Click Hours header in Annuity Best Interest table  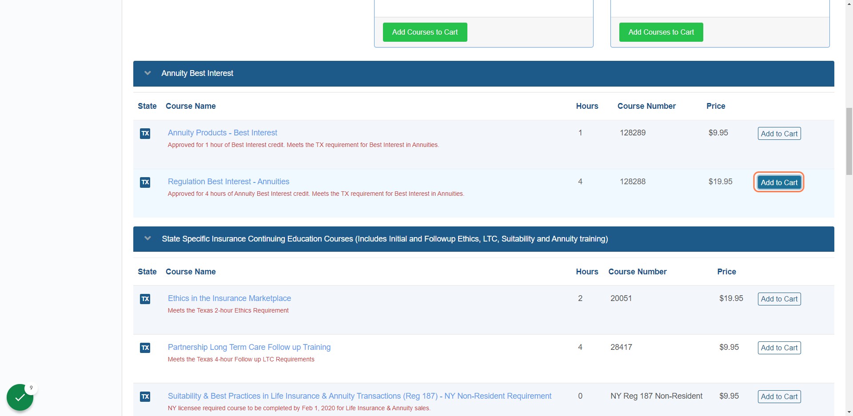pyautogui.click(x=587, y=106)
